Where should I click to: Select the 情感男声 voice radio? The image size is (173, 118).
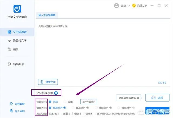point(119,108)
